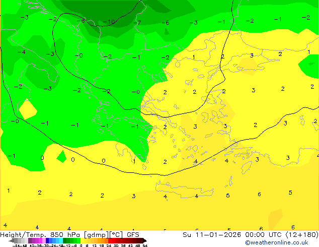Select the '[gdmp]' unit label
Screen dimensions: 319x247
[96, 235]
